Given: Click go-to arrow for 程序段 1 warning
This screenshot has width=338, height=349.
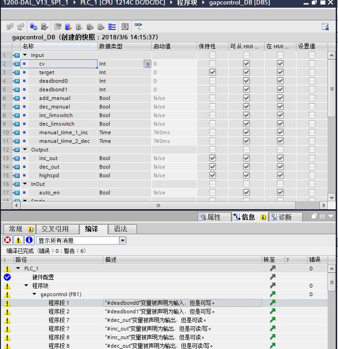Looking at the screenshot, I should pos(272,303).
